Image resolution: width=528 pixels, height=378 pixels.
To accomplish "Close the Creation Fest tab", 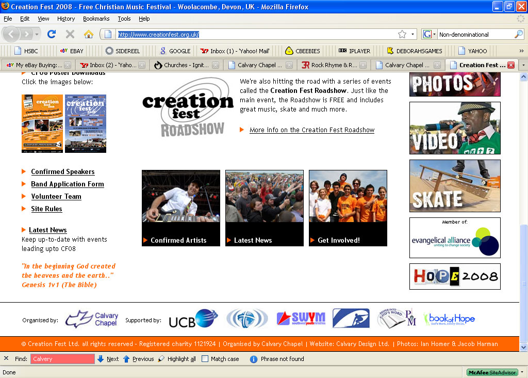I will tap(511, 65).
